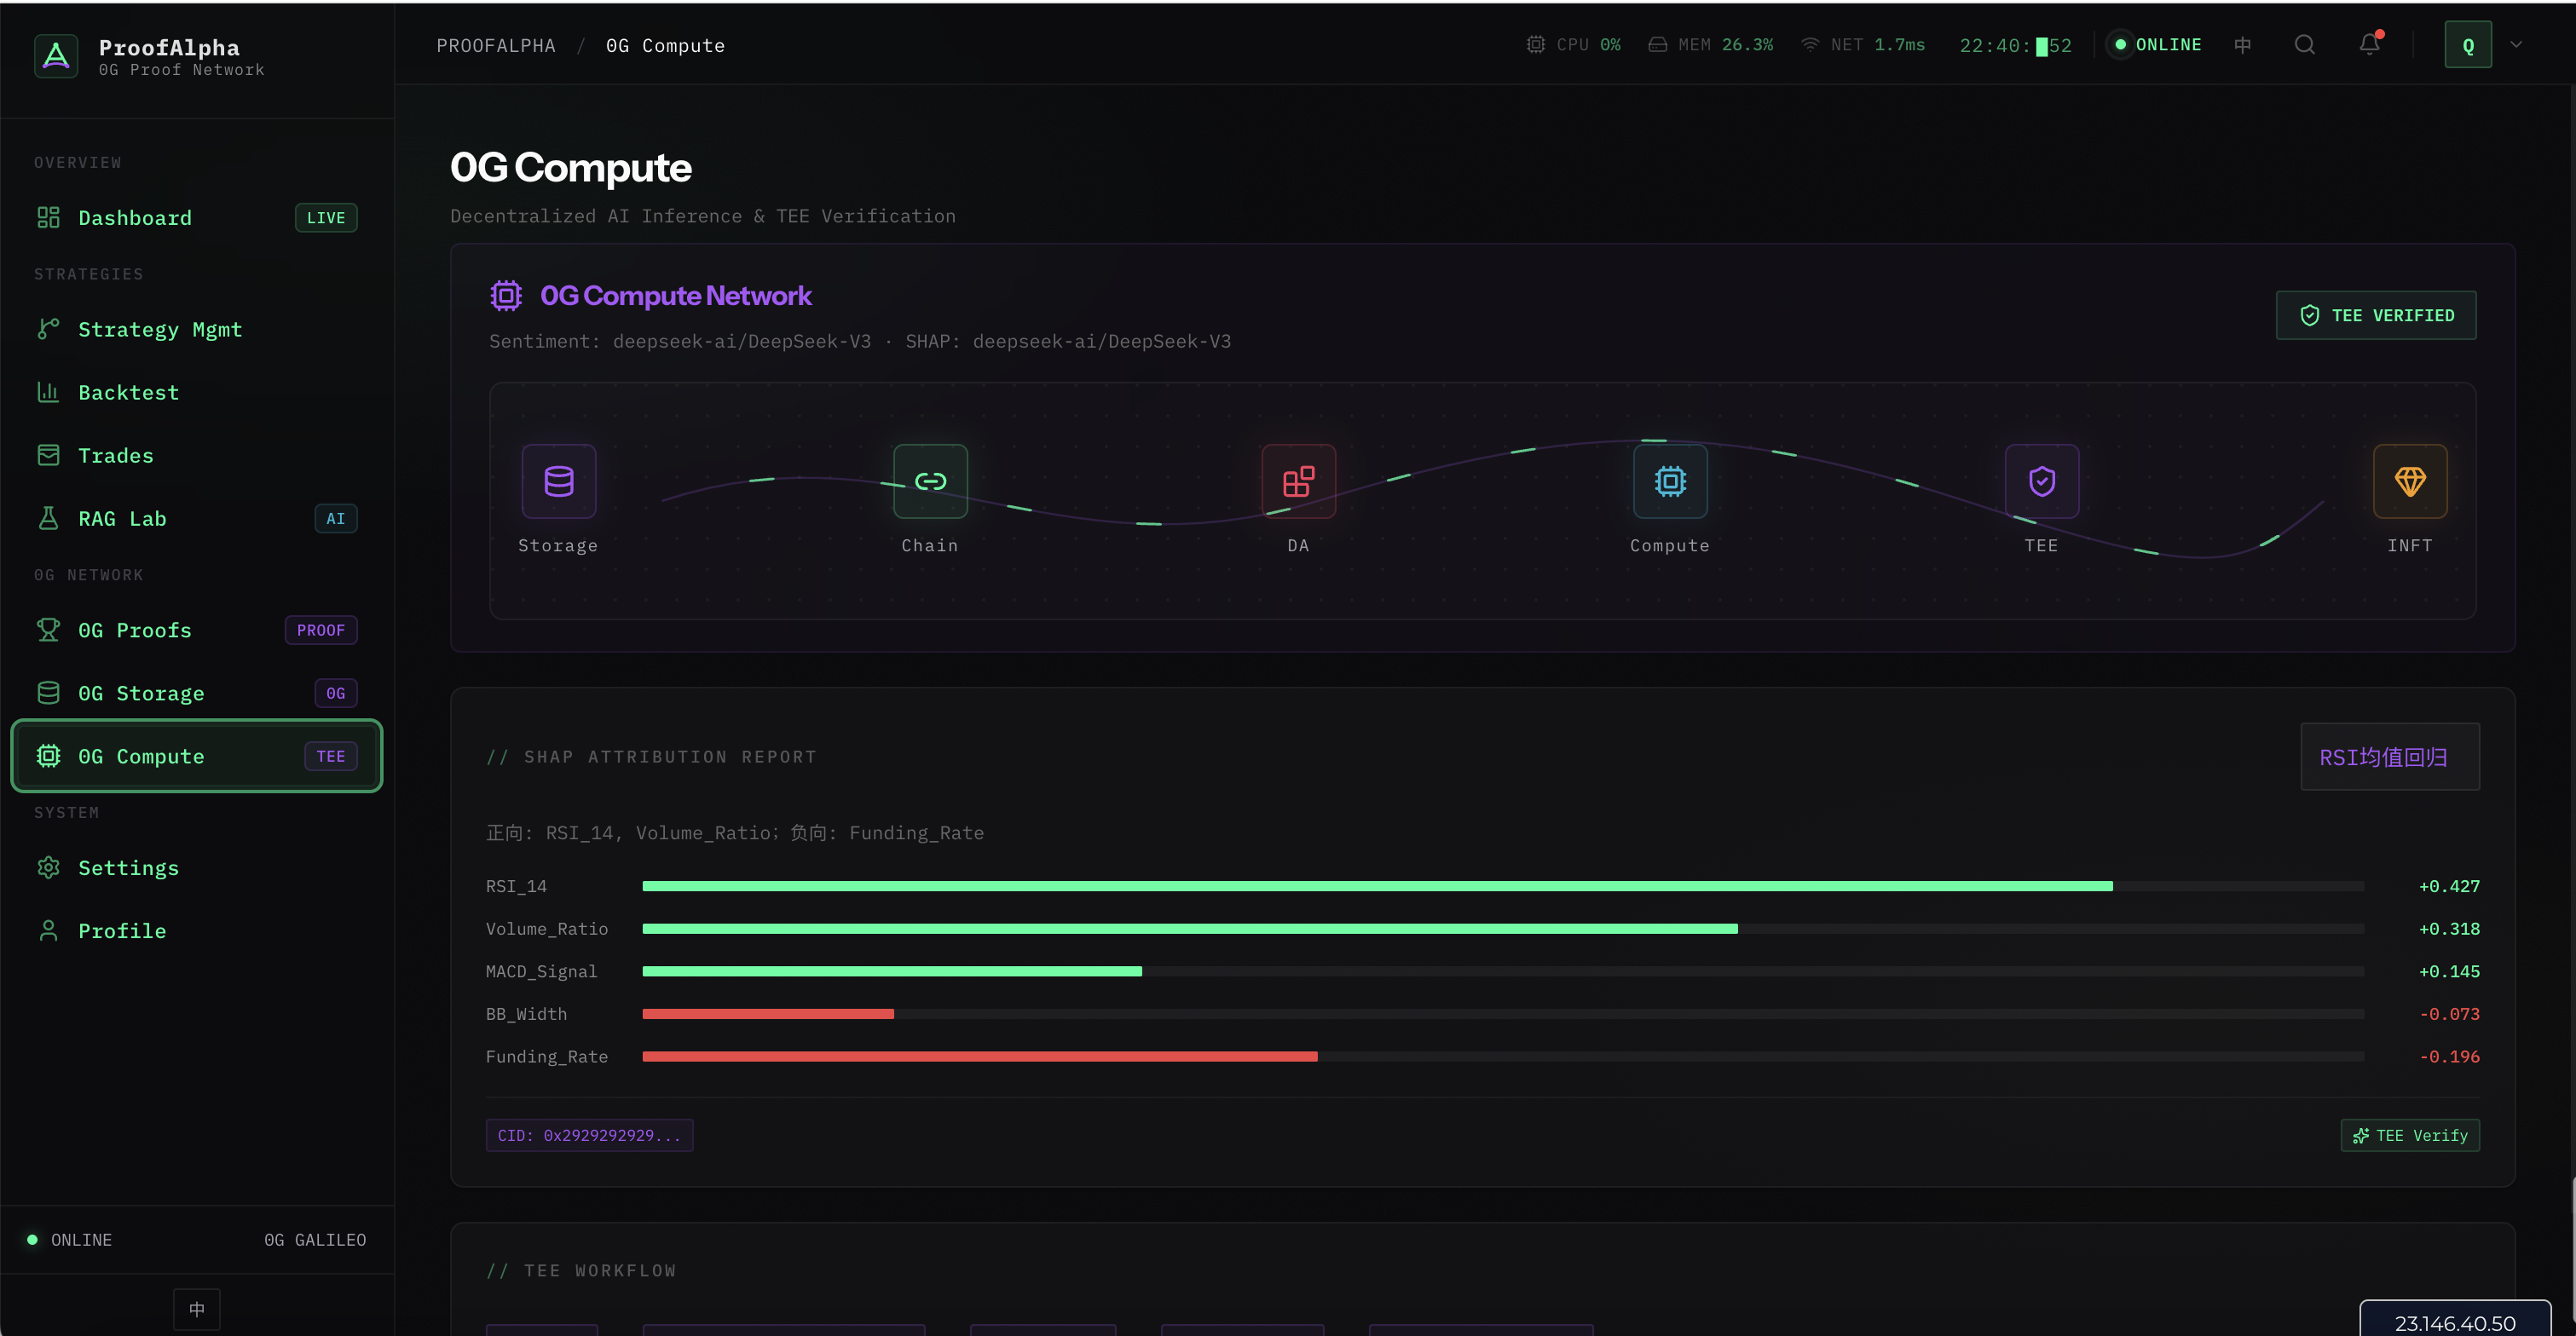Select the Storage node icon
2576x1336 pixels.
[559, 481]
